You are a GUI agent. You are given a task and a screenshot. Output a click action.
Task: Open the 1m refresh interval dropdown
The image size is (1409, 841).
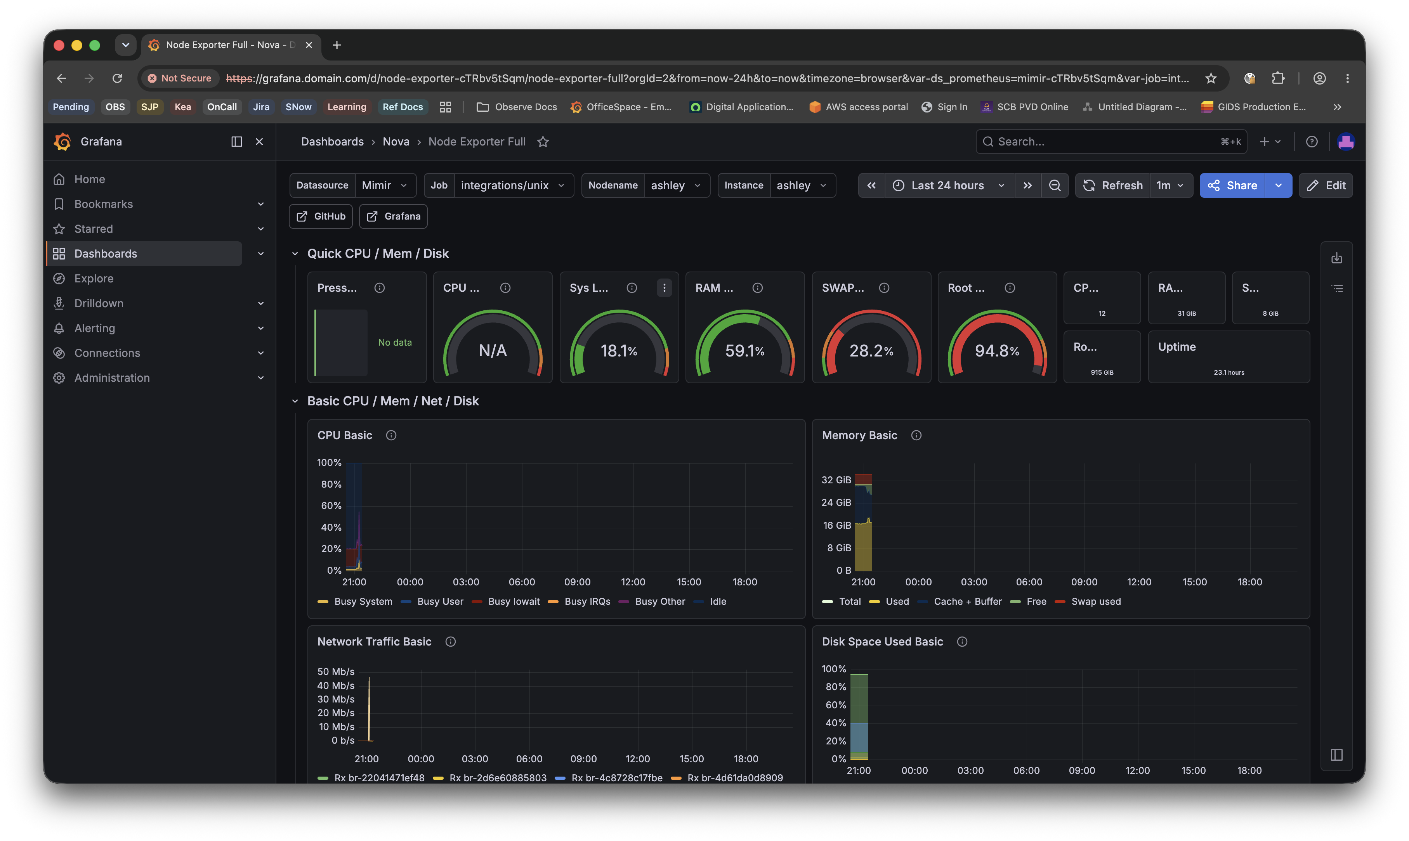click(1171, 185)
